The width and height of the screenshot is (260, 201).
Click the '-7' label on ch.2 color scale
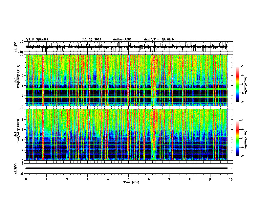point(242,156)
